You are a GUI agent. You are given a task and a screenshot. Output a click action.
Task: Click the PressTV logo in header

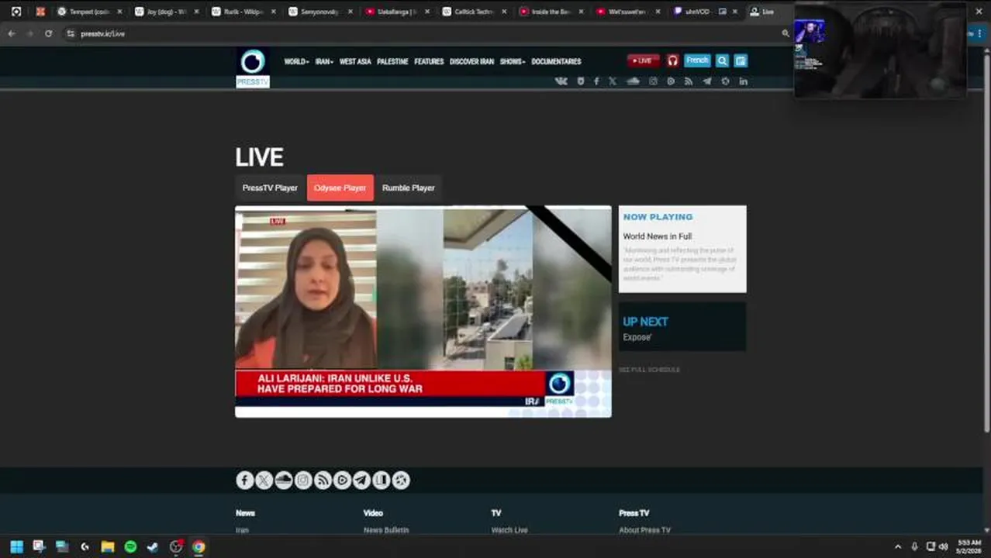tap(253, 67)
